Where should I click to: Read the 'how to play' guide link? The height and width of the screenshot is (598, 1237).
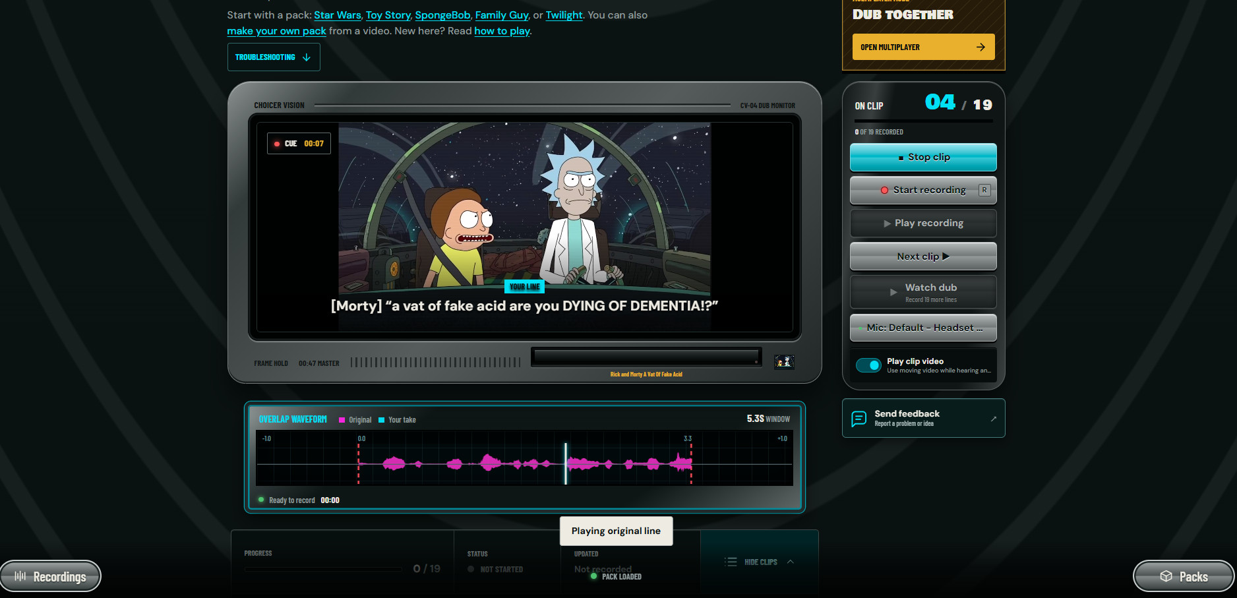(502, 31)
